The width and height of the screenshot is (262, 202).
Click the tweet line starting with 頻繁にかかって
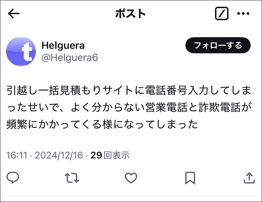coord(102,124)
